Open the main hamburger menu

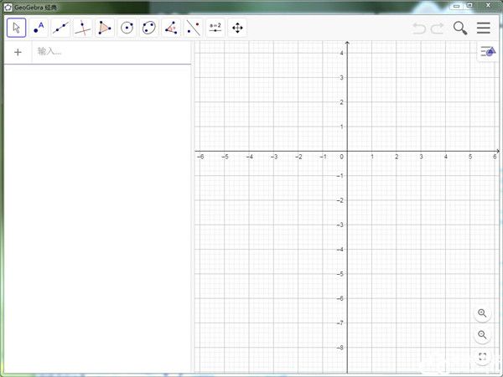(x=484, y=28)
